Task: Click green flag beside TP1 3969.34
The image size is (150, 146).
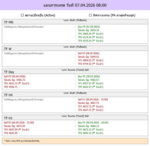Action: pos(94,33)
